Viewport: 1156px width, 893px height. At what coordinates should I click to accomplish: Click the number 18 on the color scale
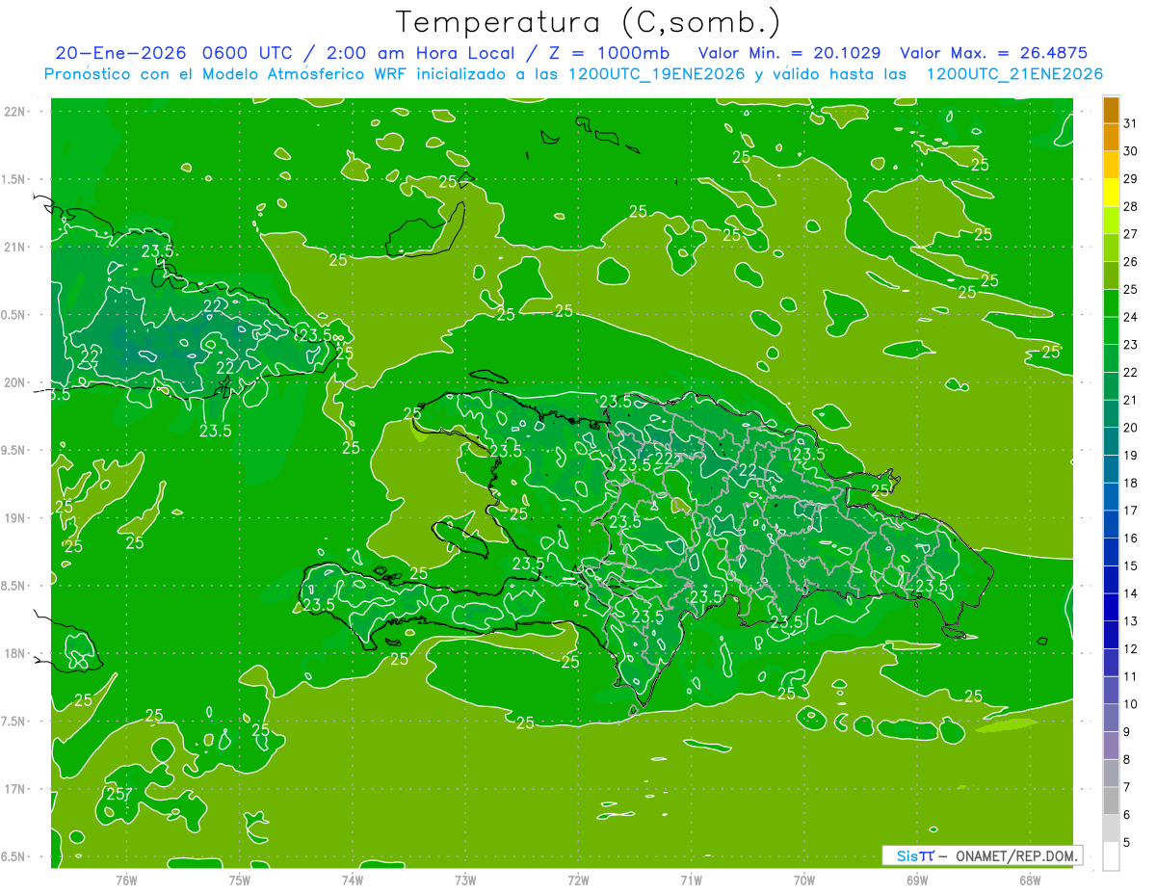pyautogui.click(x=1131, y=483)
